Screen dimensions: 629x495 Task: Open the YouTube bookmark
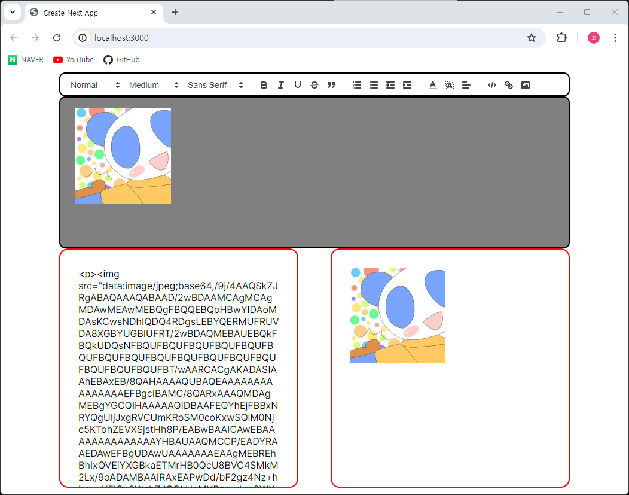click(74, 60)
